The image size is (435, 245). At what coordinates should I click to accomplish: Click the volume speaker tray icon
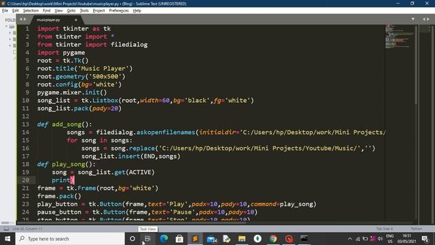point(381,239)
